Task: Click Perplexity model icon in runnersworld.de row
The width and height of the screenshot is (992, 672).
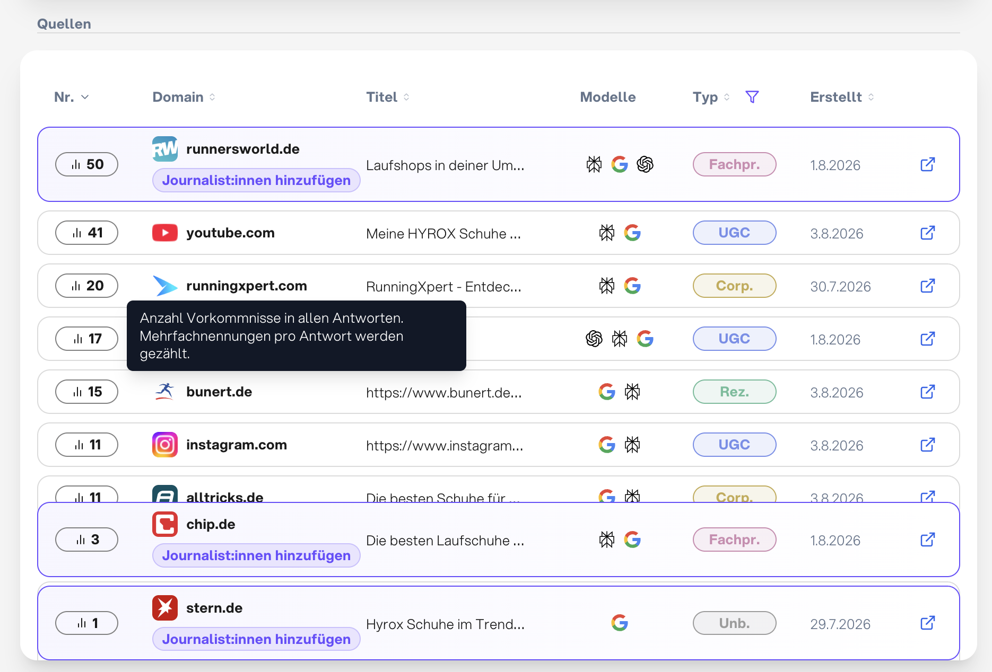Action: 594,164
